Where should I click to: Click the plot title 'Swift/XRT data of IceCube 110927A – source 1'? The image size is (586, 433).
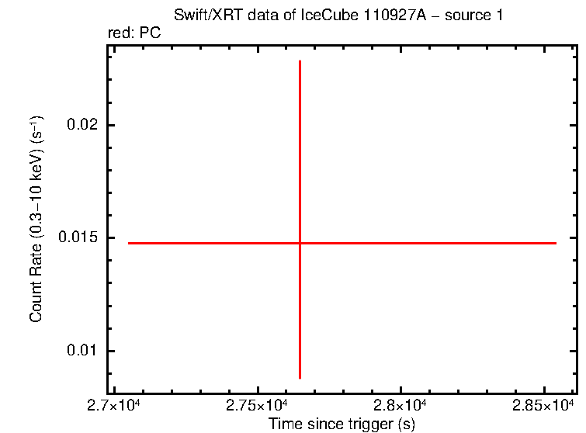pos(338,16)
